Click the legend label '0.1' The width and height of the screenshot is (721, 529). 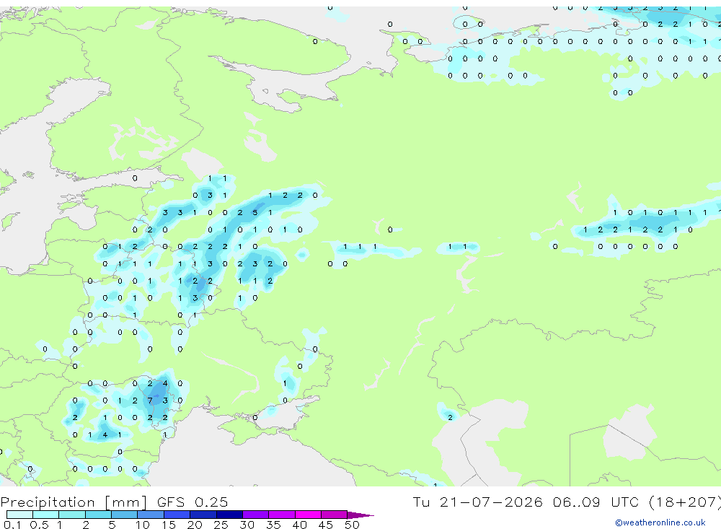click(12, 525)
